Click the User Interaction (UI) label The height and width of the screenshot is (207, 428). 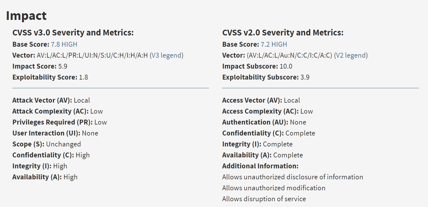[46, 133]
